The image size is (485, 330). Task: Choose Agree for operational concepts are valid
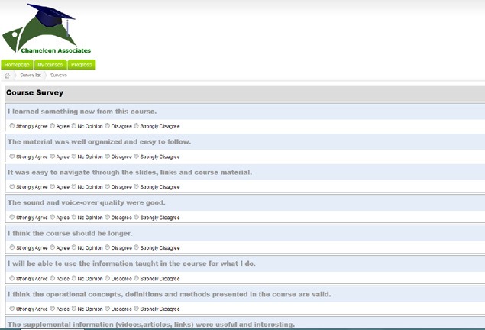tap(53, 309)
